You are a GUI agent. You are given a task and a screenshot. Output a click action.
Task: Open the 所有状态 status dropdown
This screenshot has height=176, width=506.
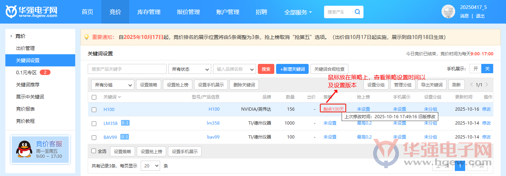click(x=189, y=69)
